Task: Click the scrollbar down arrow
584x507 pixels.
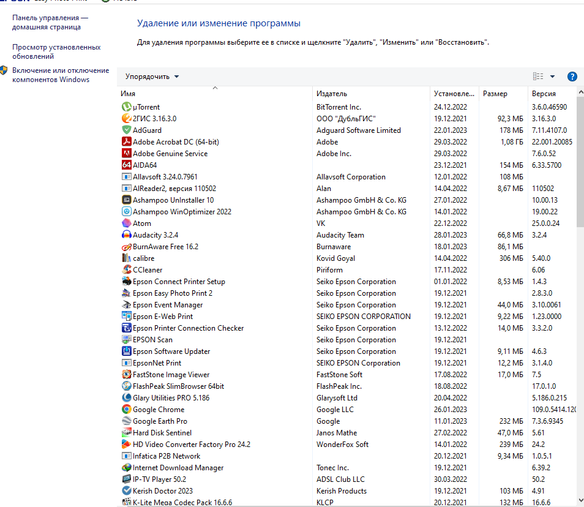Action: 580,500
